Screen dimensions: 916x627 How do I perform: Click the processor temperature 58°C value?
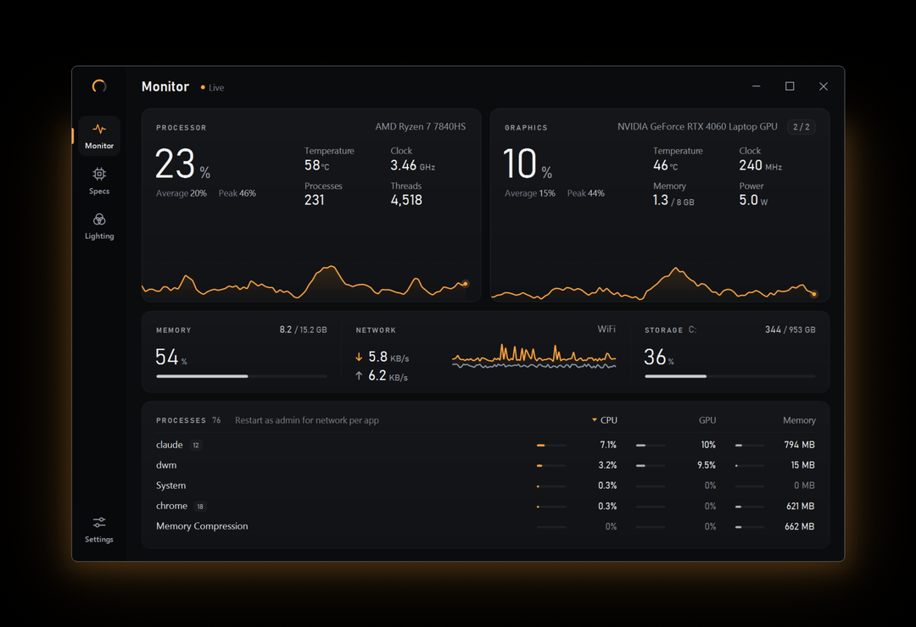[316, 166]
